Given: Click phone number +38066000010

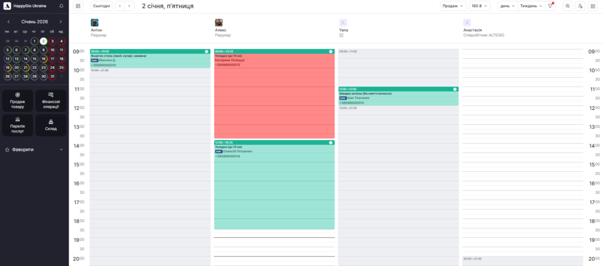Looking at the screenshot, I should point(103,65).
